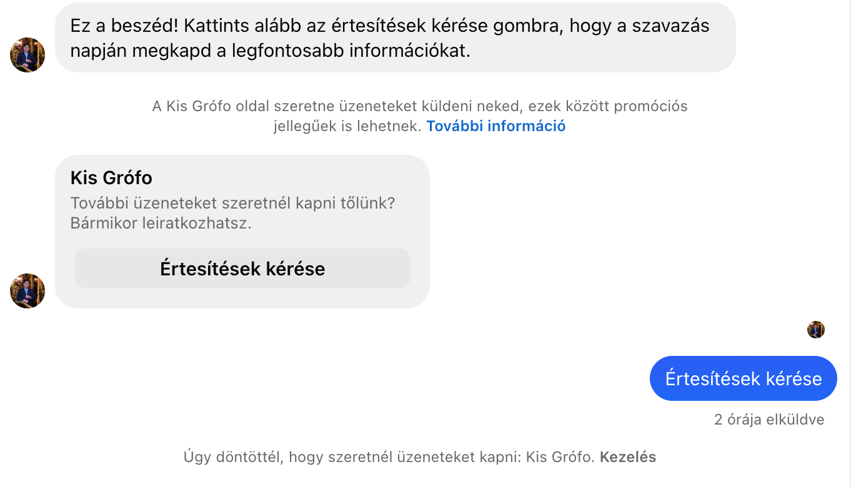Click the "2 órája elküldve" delivery status

tap(769, 420)
